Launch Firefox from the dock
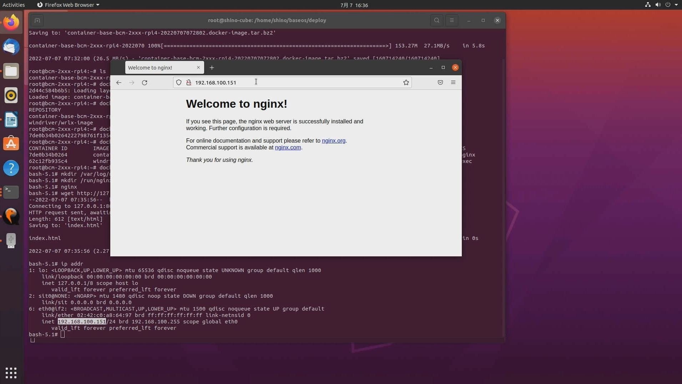The width and height of the screenshot is (682, 384). click(x=11, y=22)
